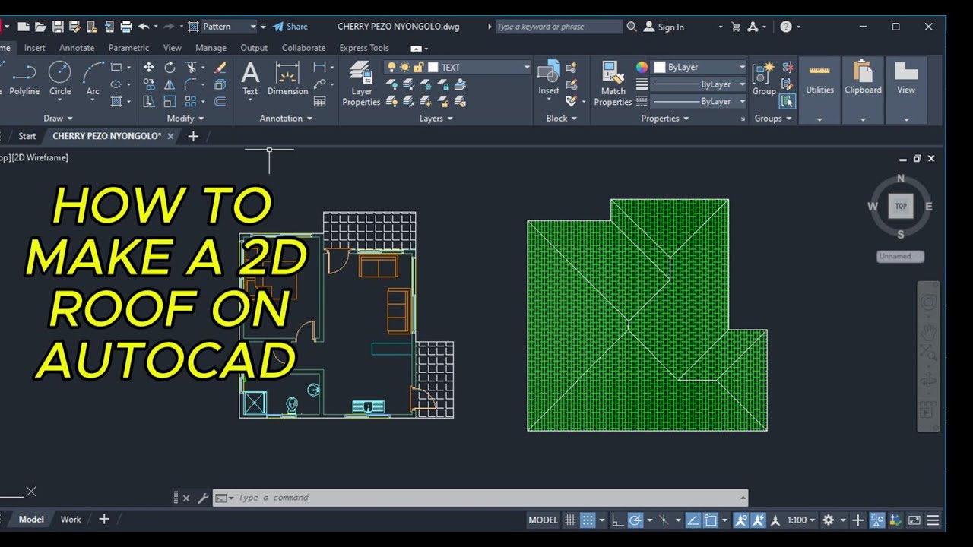Insert a Table from Annotation panel

(320, 101)
